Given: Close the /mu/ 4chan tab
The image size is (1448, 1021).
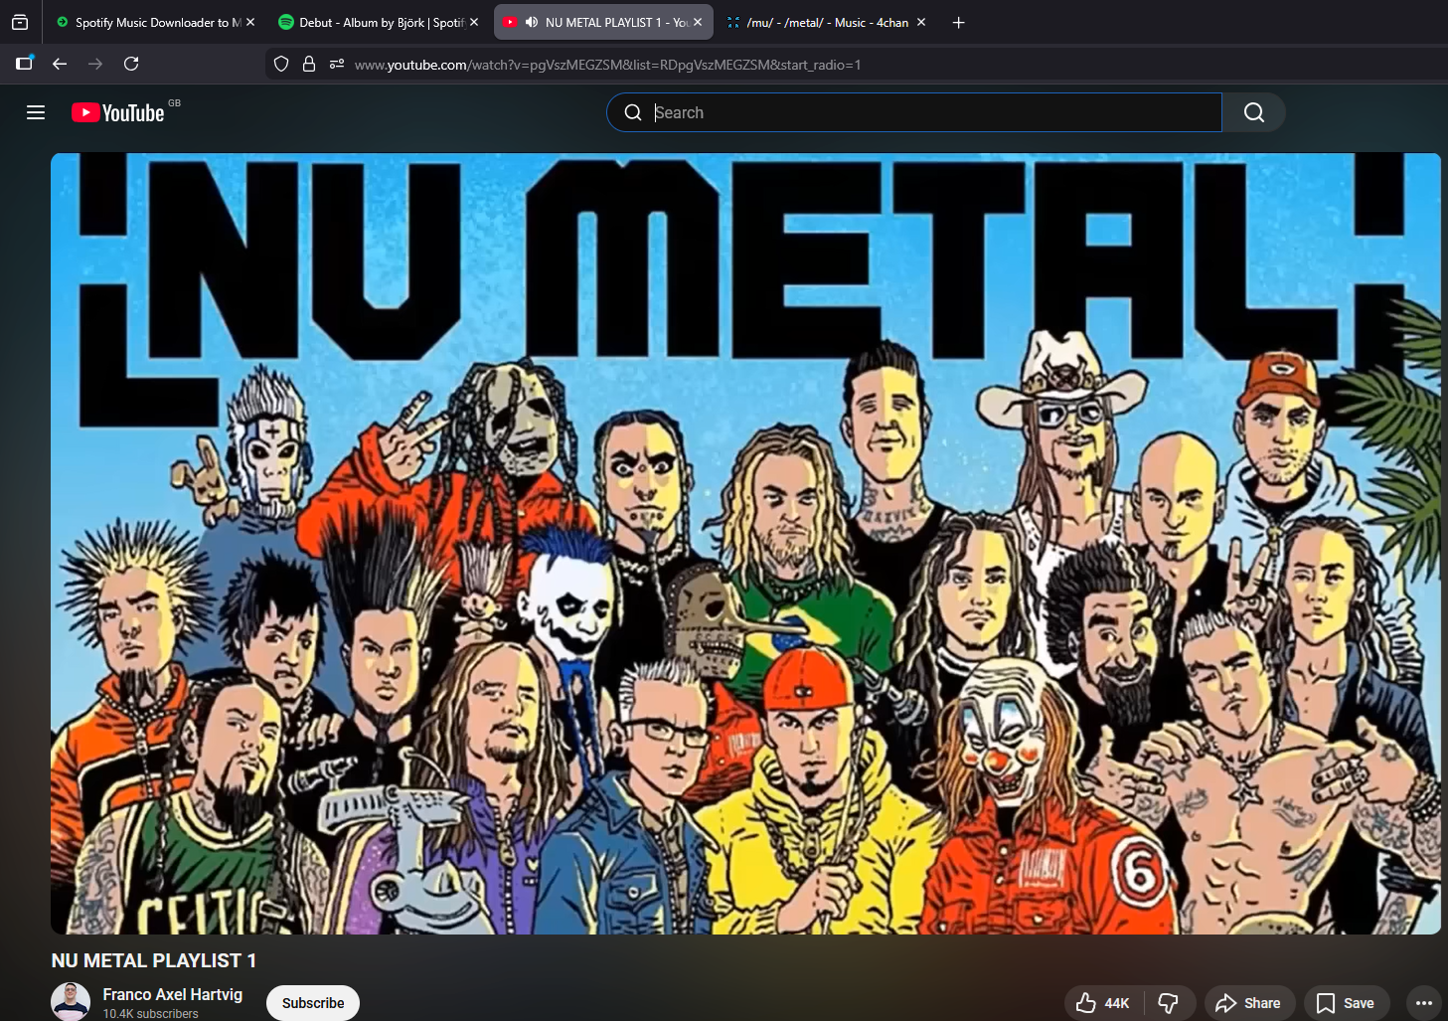Looking at the screenshot, I should coord(921,22).
